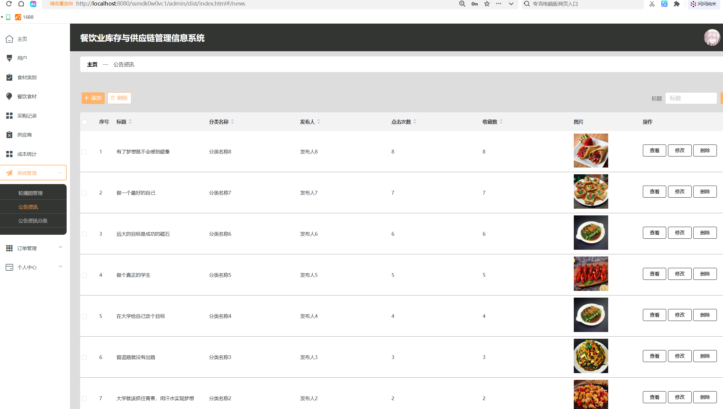Click 查看 for row 发布人8
Screen dimensions: 723x409
point(655,151)
